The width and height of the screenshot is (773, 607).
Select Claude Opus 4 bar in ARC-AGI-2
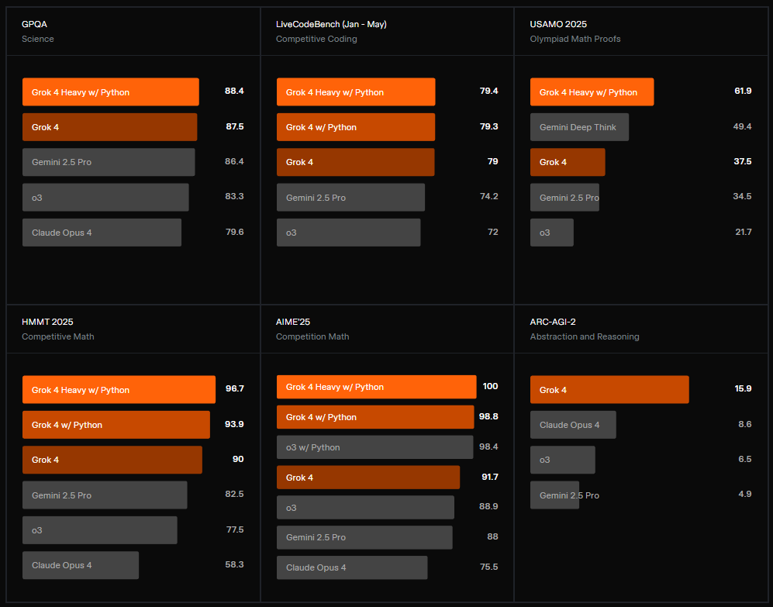click(572, 424)
